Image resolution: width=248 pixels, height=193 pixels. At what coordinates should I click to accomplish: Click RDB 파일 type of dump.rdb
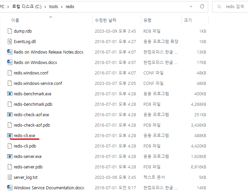pos(152,31)
